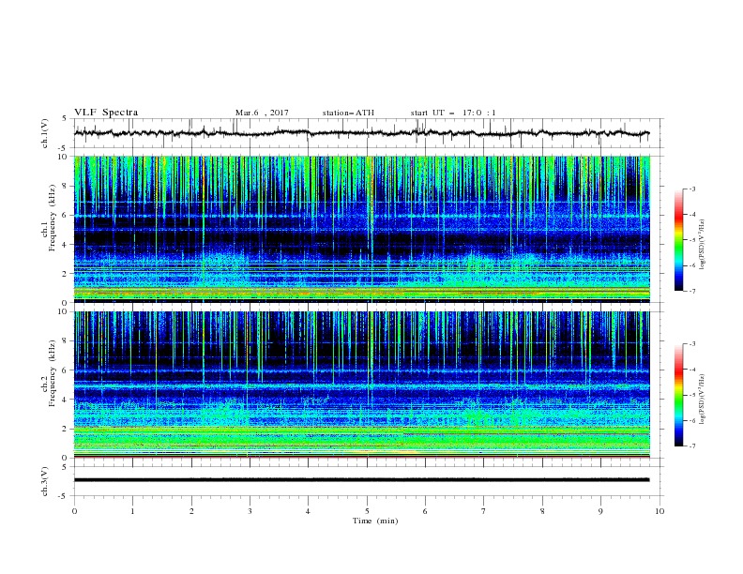Click inside the ch.1 spectrogram panel
Image resolution: width=743 pixels, height=574 pixels.
pos(362,229)
